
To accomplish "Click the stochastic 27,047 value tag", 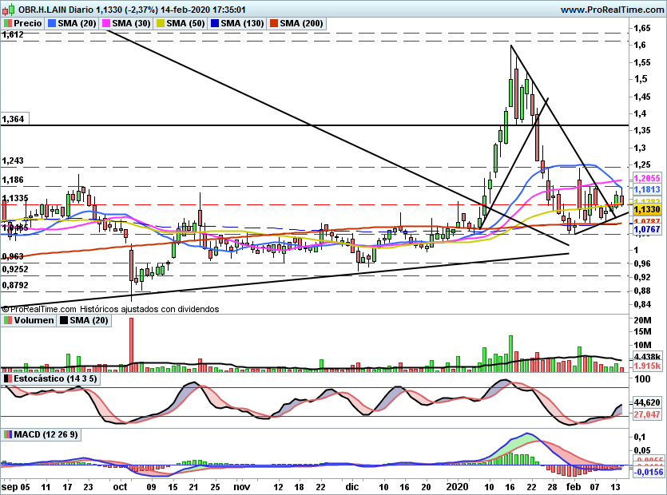I will (x=647, y=414).
